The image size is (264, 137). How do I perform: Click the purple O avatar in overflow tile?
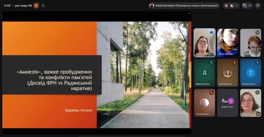231,101
